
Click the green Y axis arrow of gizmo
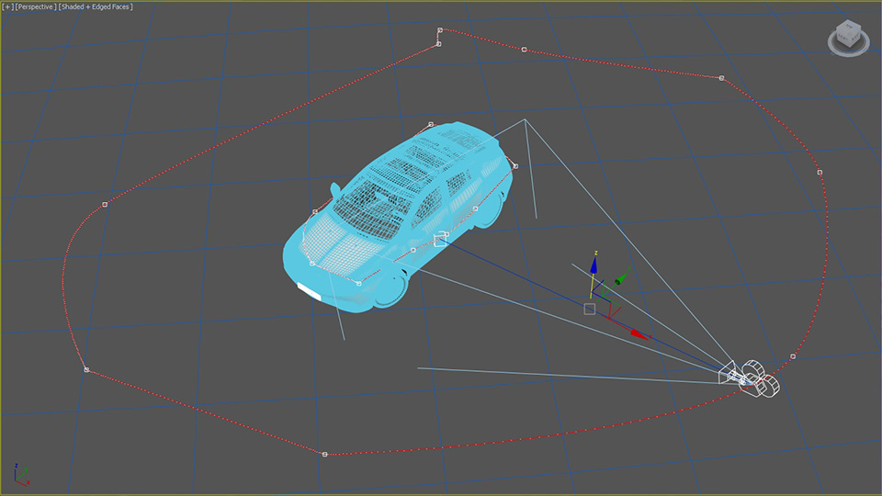coord(621,276)
